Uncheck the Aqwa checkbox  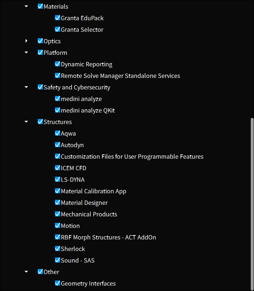coord(58,133)
